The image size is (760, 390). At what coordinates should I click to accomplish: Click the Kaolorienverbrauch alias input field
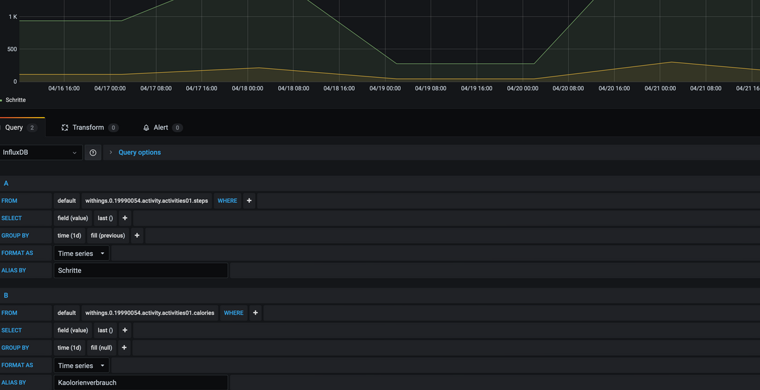[x=141, y=382]
